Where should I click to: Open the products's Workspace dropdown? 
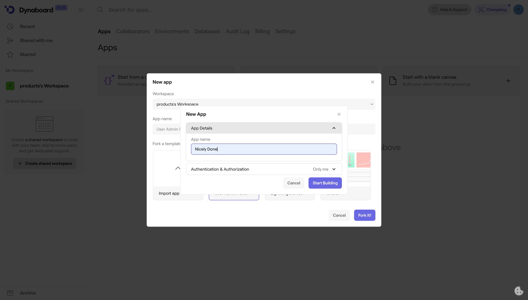tap(372, 104)
